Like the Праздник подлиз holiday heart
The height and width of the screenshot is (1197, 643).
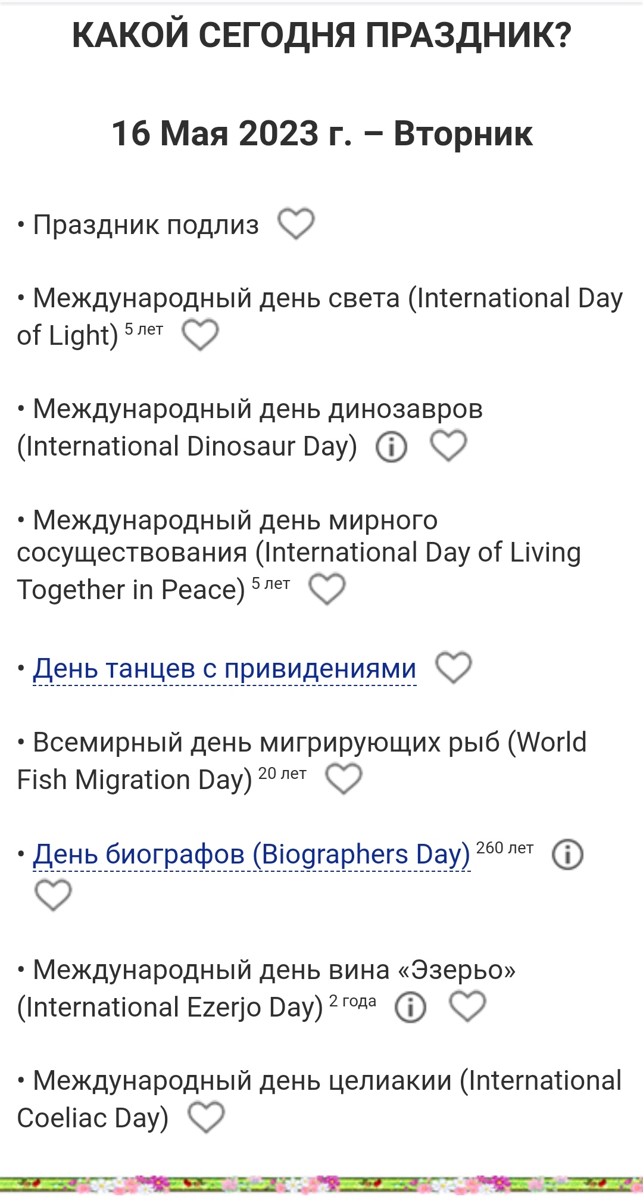(296, 224)
